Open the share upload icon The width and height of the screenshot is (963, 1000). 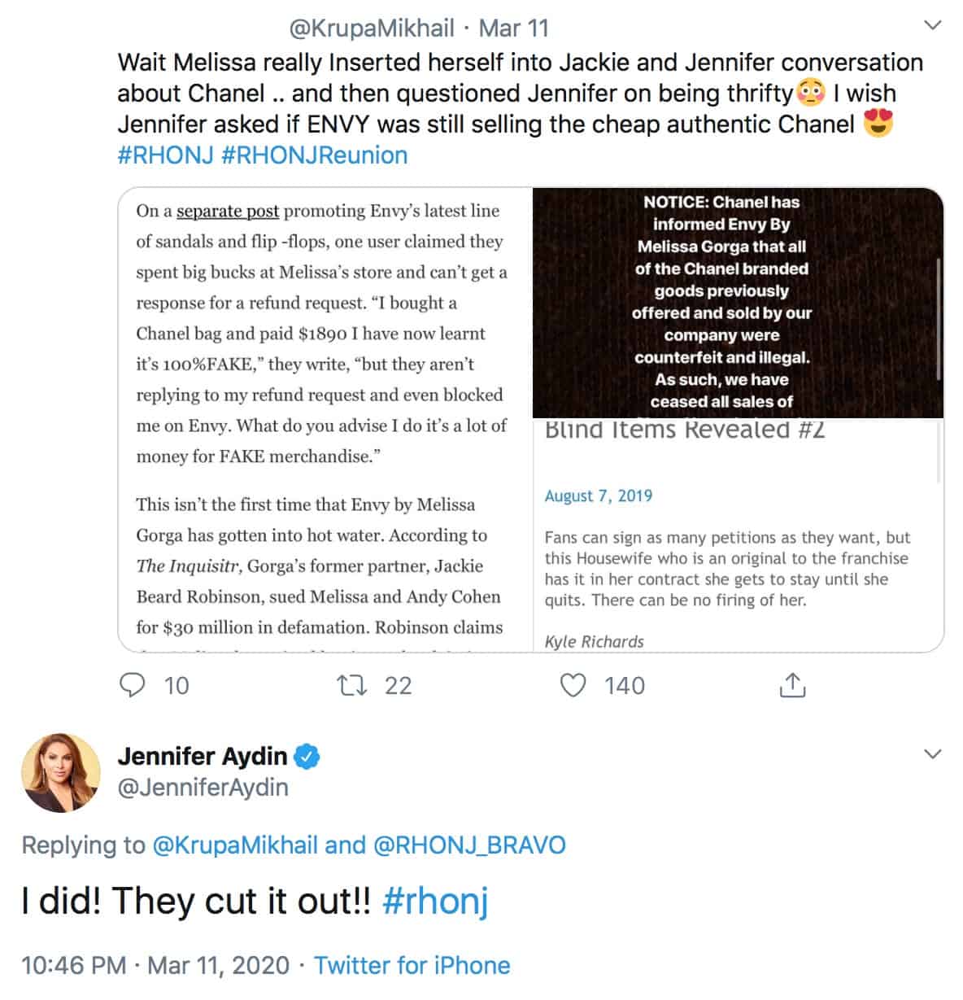pos(792,686)
